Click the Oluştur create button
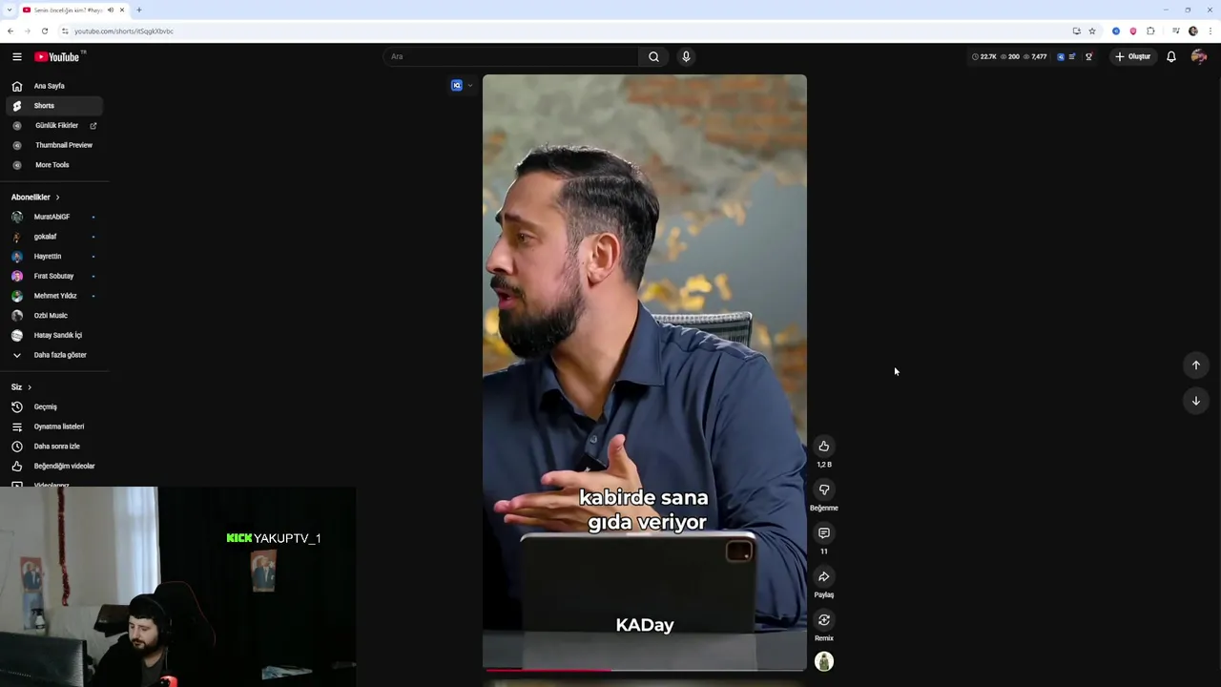 pos(1133,56)
